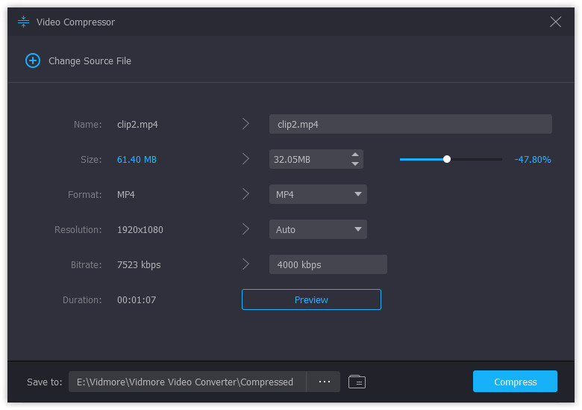Increase size with the up stepper arrow
582x410 pixels.
click(355, 155)
